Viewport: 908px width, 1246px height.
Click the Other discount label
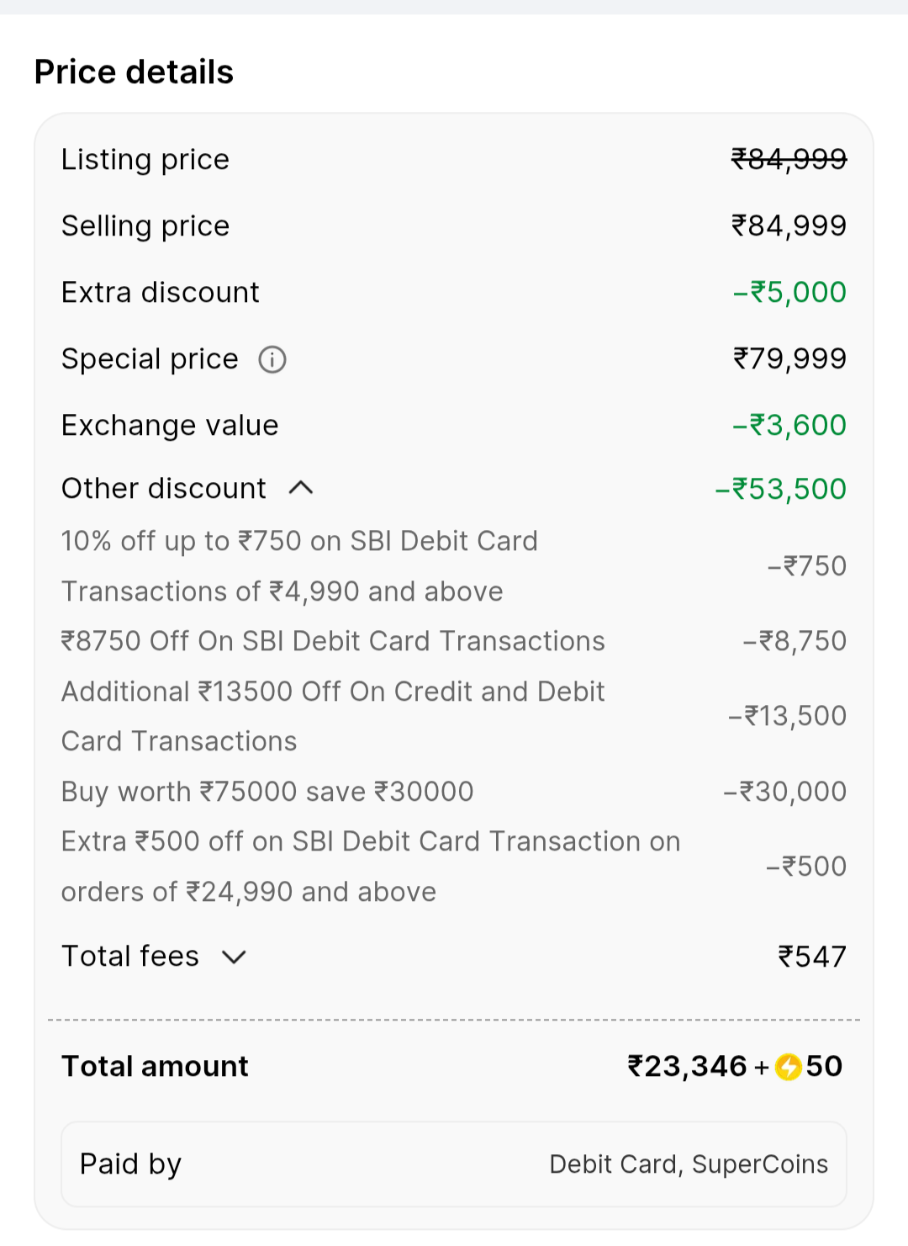[164, 489]
